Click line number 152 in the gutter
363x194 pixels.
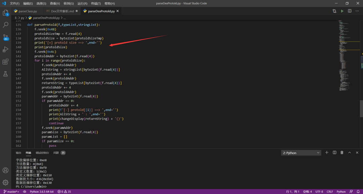pyautogui.click(x=18, y=101)
